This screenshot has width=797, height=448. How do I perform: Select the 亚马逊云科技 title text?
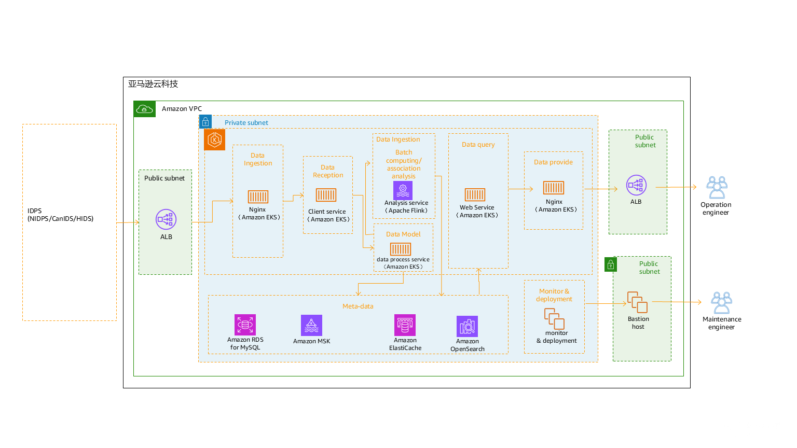tap(153, 84)
